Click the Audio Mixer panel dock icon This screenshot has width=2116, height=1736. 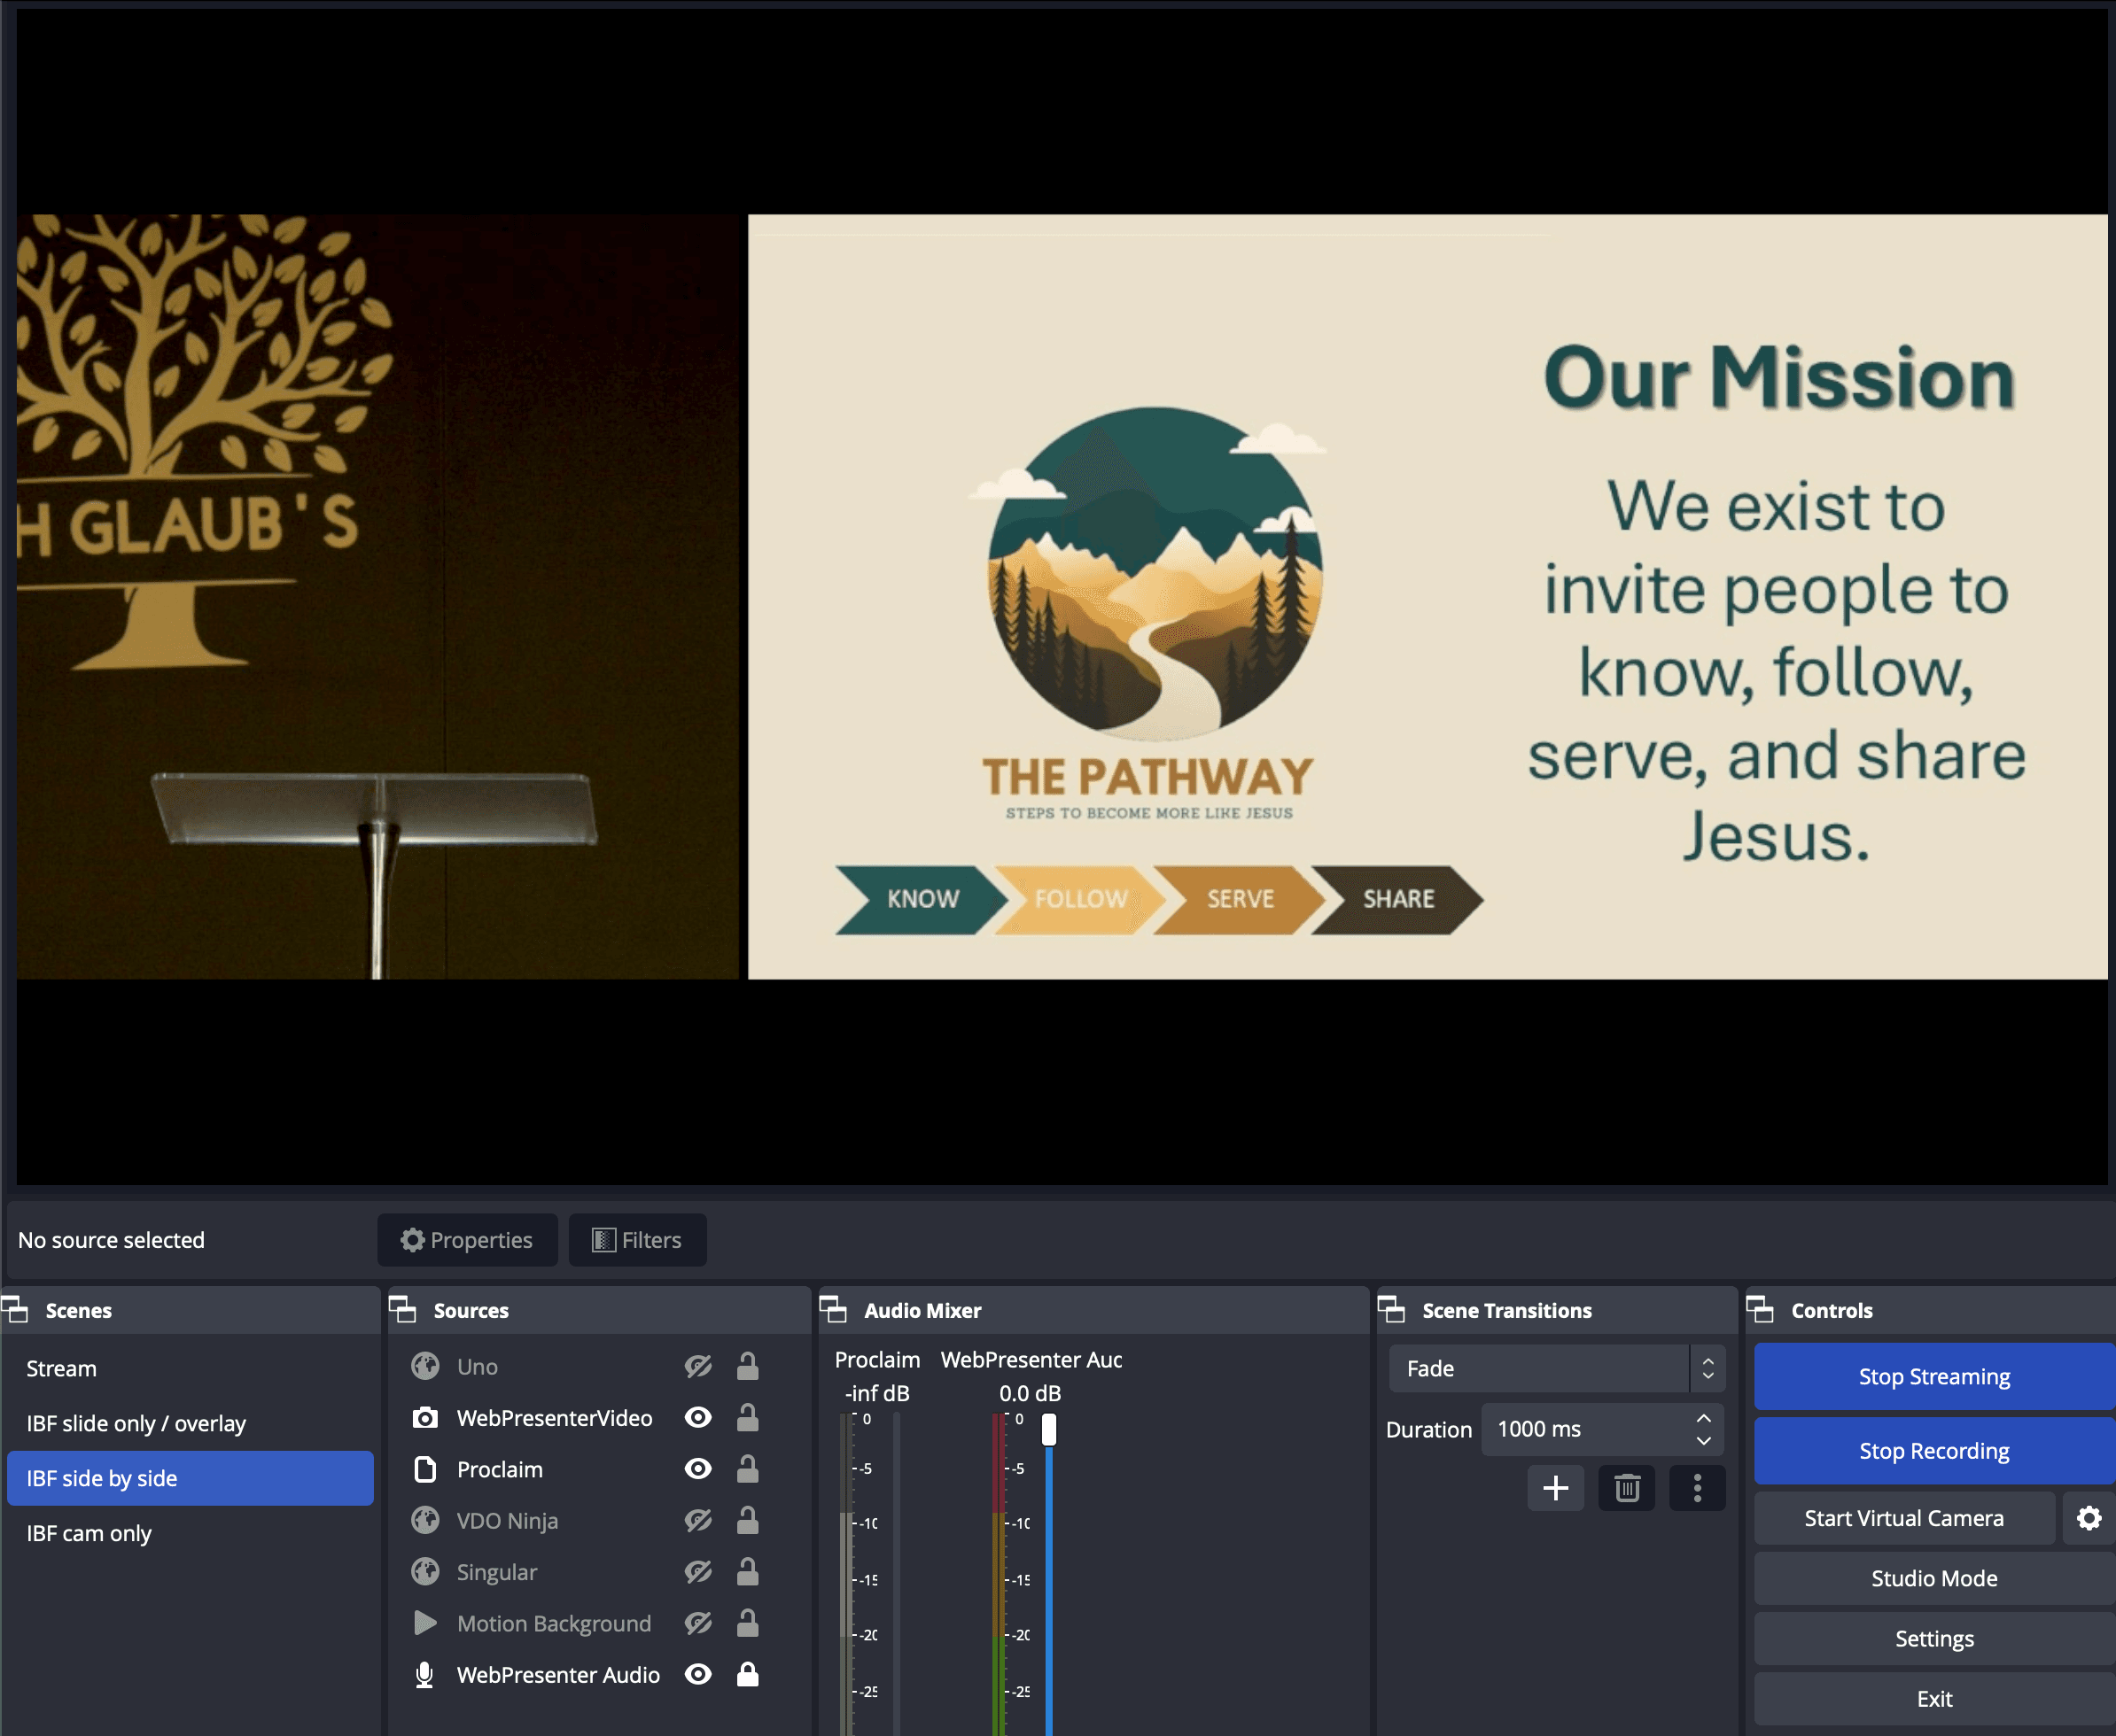pos(832,1309)
